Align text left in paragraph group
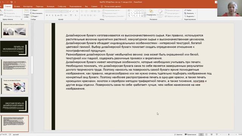The height and width of the screenshot is (136, 242). 82,15
